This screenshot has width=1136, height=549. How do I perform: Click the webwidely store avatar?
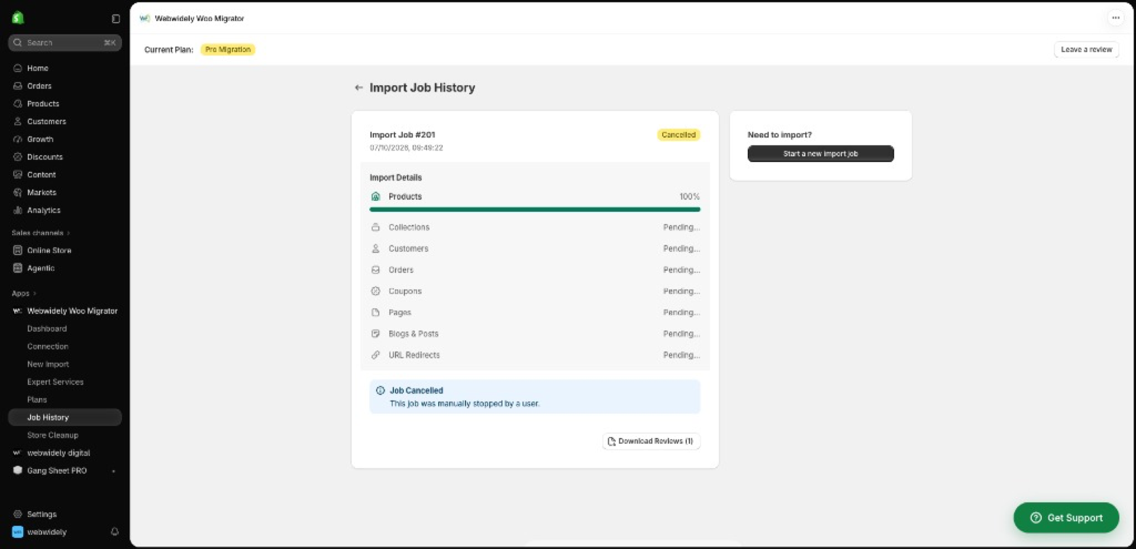[18, 532]
